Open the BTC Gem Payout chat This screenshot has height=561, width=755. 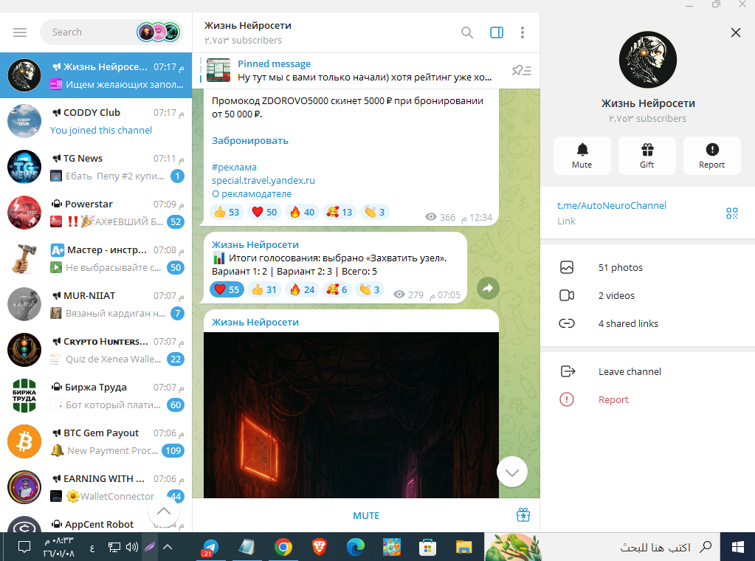(96, 441)
